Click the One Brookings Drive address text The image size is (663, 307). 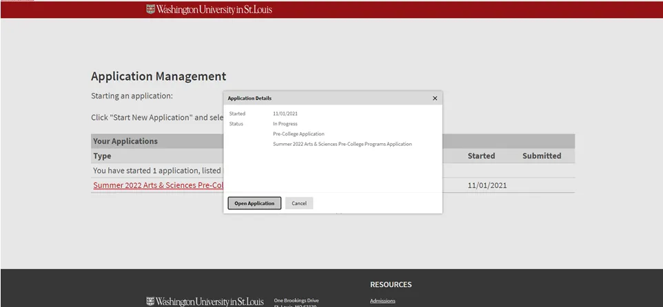pyautogui.click(x=296, y=300)
